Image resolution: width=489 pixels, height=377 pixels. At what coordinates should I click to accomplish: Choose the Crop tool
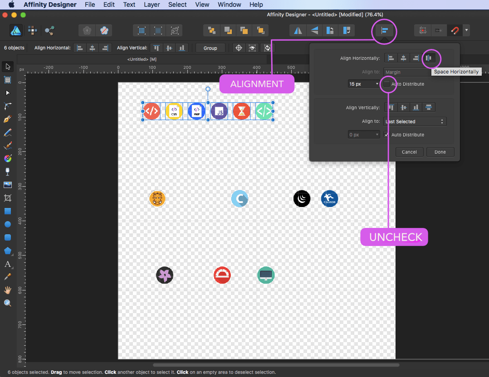(x=7, y=198)
